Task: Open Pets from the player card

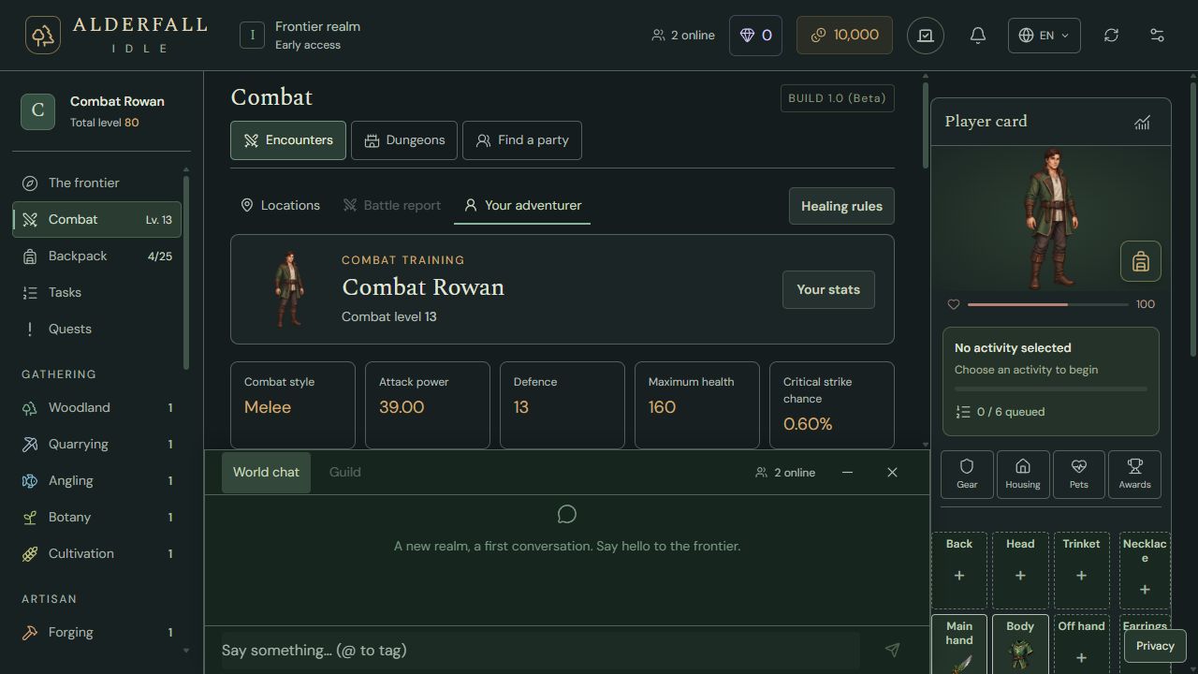Action: pyautogui.click(x=1079, y=474)
